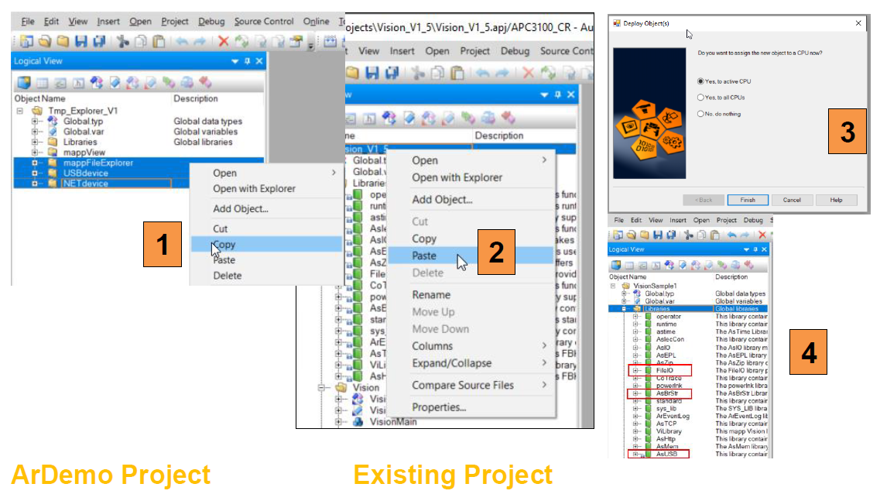Image resolution: width=880 pixels, height=501 pixels.
Task: Select the AsBrStr library in VisionSample1 tree
Action: click(668, 393)
